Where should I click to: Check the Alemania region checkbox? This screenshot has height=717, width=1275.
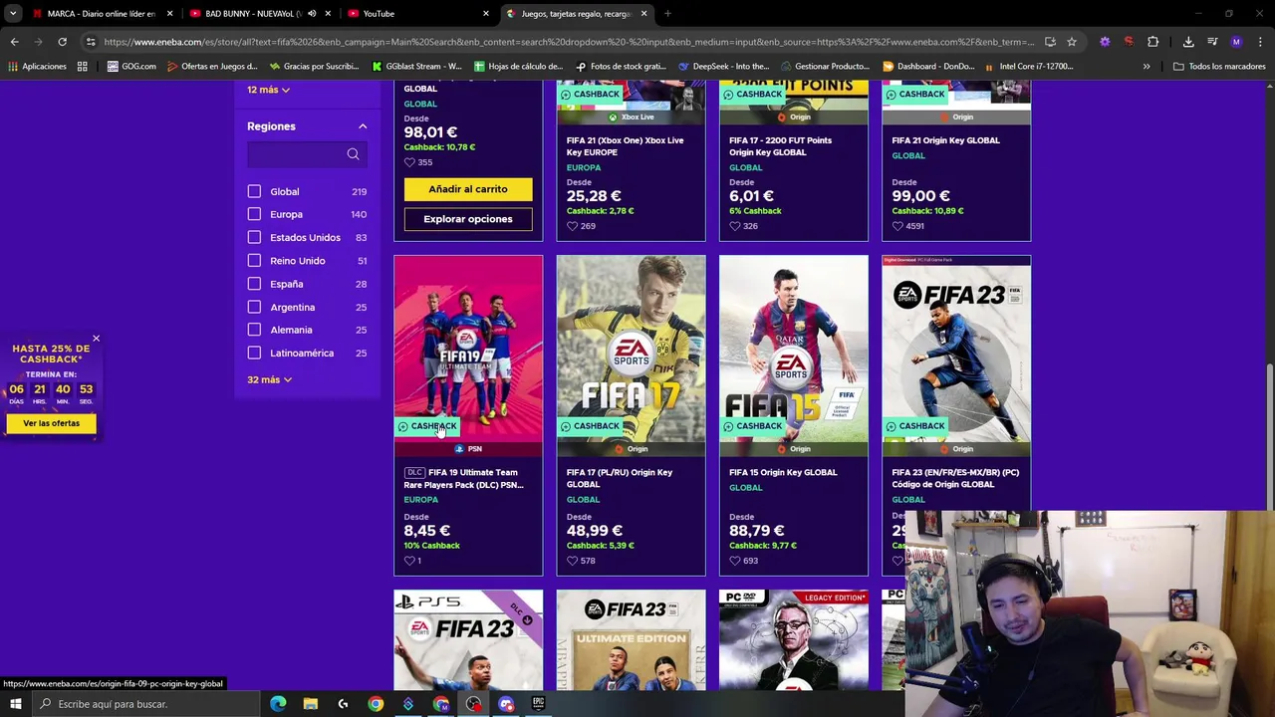254,330
